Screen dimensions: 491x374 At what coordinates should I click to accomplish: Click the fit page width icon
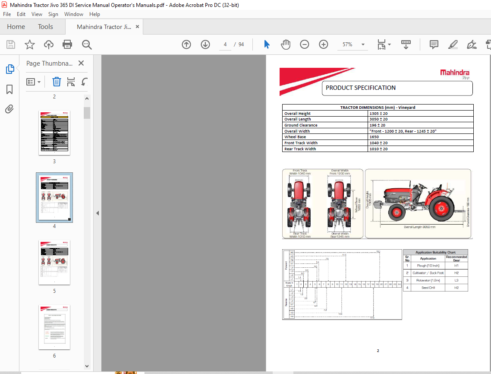tap(381, 44)
